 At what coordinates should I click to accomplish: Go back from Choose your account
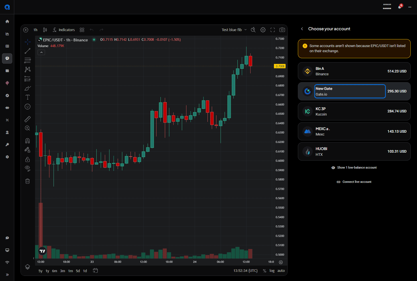pyautogui.click(x=302, y=29)
